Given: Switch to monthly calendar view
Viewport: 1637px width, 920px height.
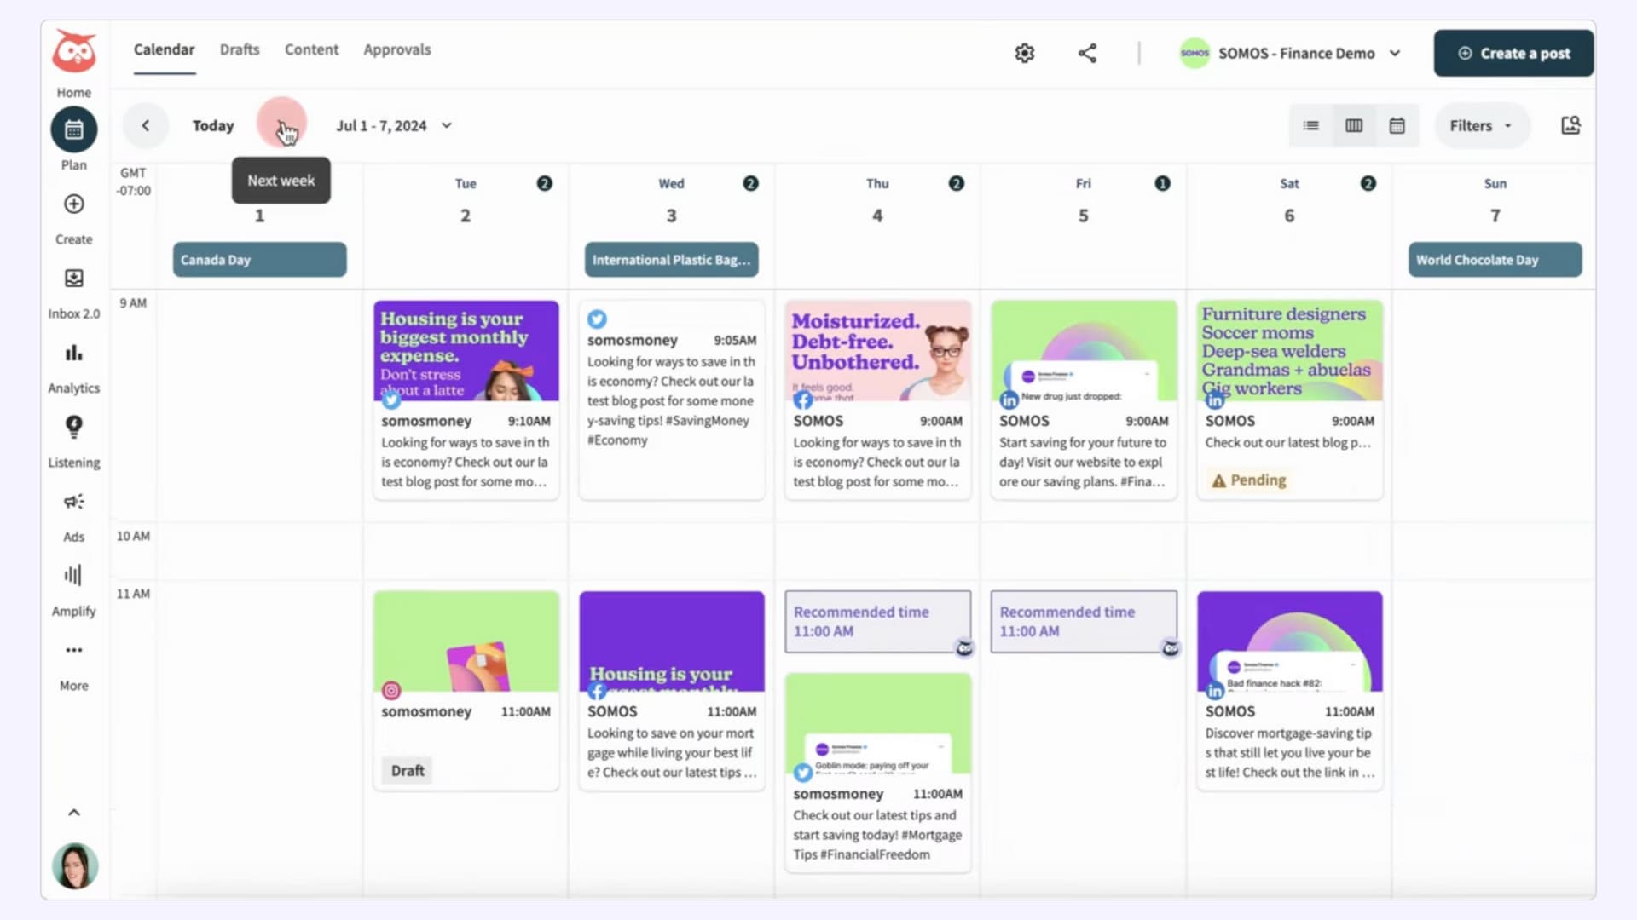Looking at the screenshot, I should pyautogui.click(x=1397, y=125).
